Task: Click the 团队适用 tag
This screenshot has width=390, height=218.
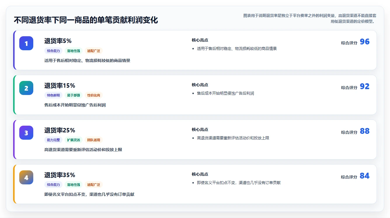Action: coord(94,140)
